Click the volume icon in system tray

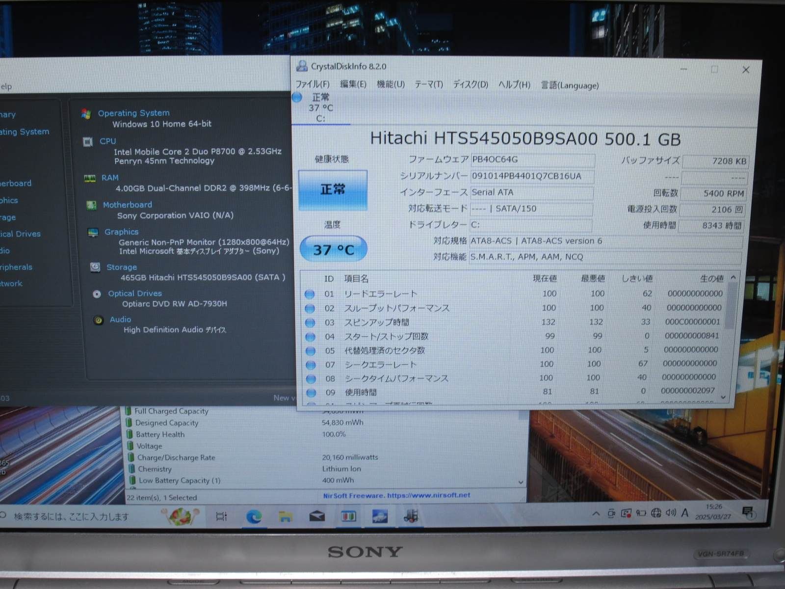pos(671,513)
